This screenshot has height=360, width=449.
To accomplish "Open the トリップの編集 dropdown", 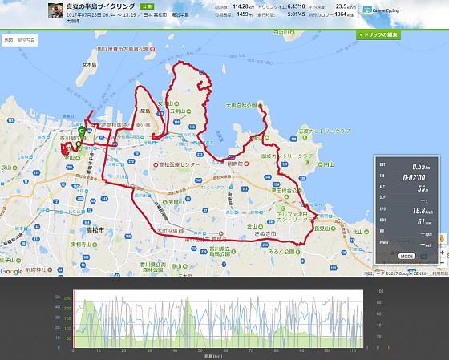I will pos(378,35).
